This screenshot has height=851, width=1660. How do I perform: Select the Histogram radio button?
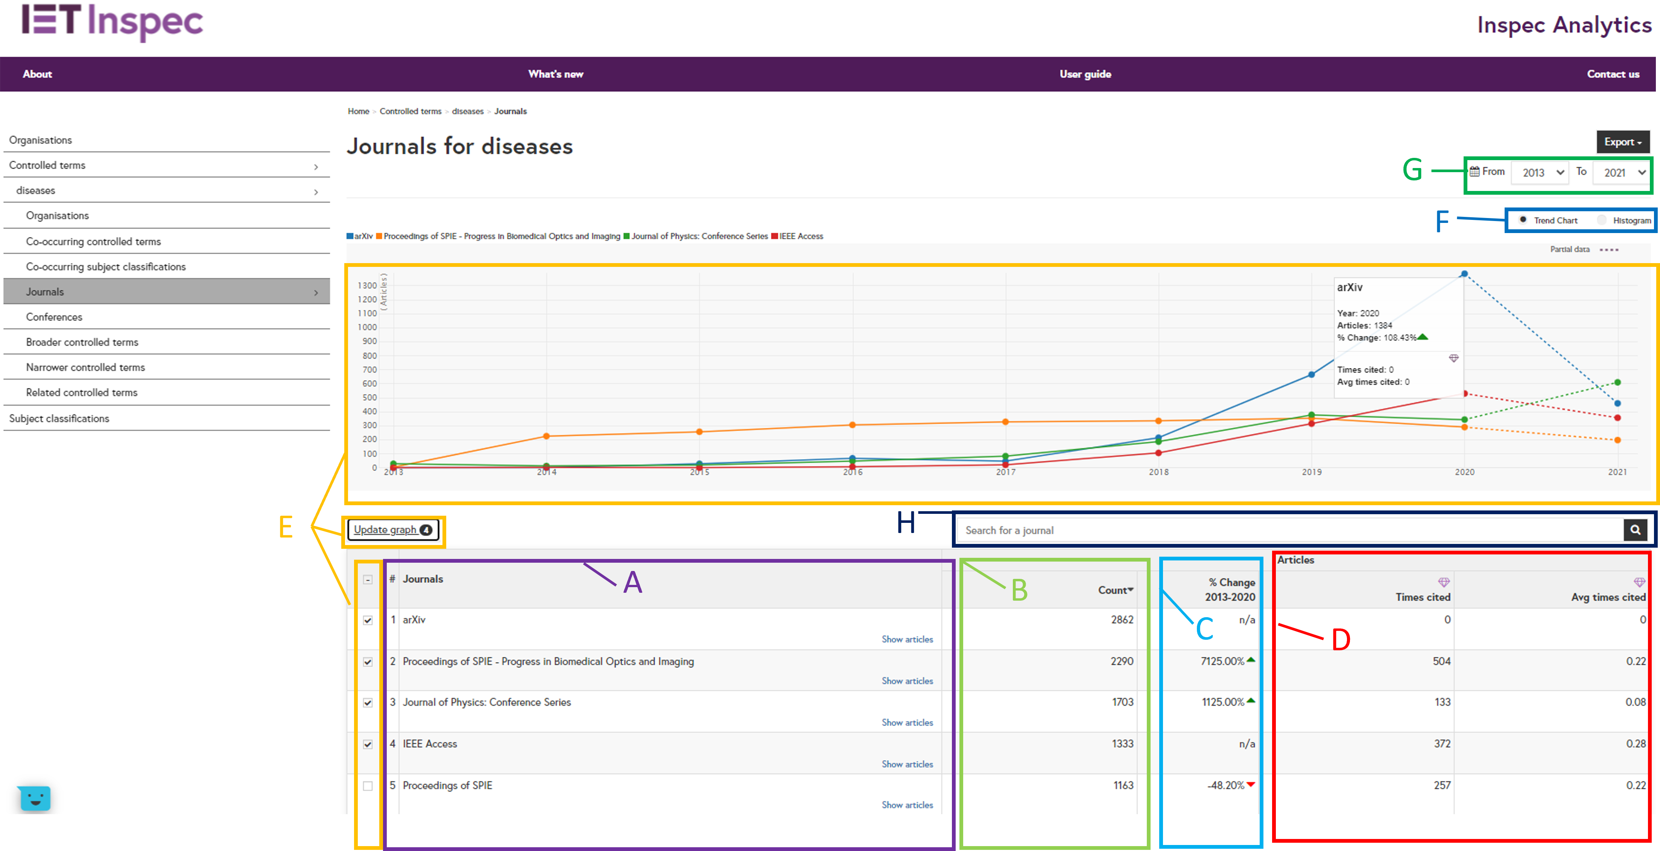tap(1601, 220)
